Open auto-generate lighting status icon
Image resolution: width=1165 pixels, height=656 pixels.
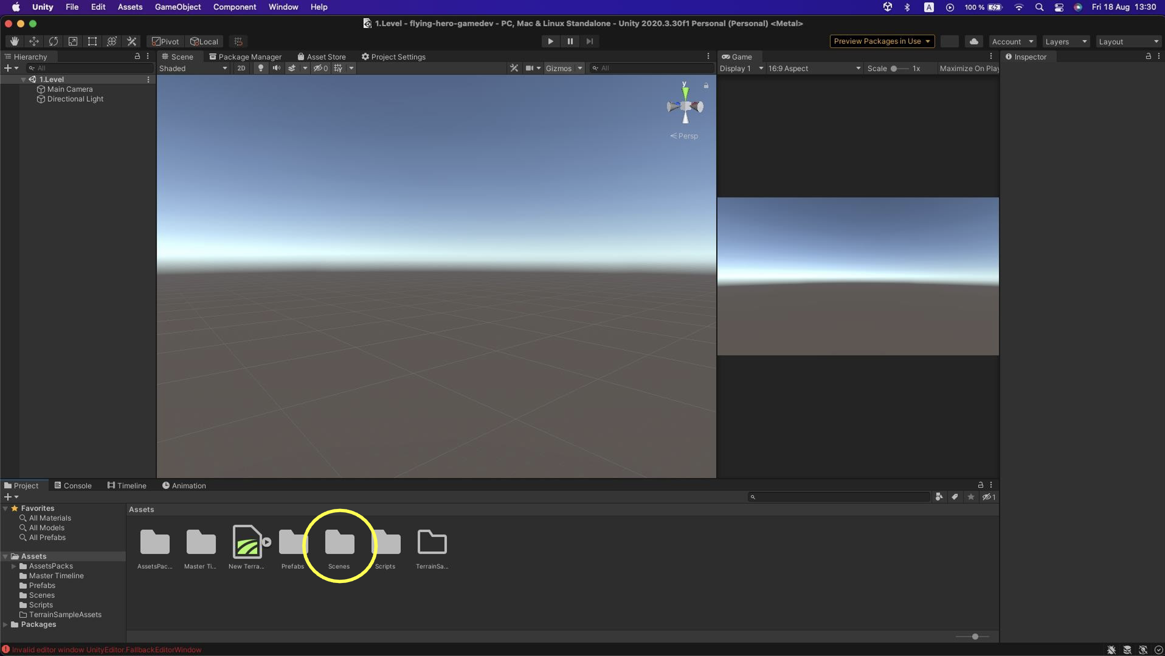tap(1143, 650)
